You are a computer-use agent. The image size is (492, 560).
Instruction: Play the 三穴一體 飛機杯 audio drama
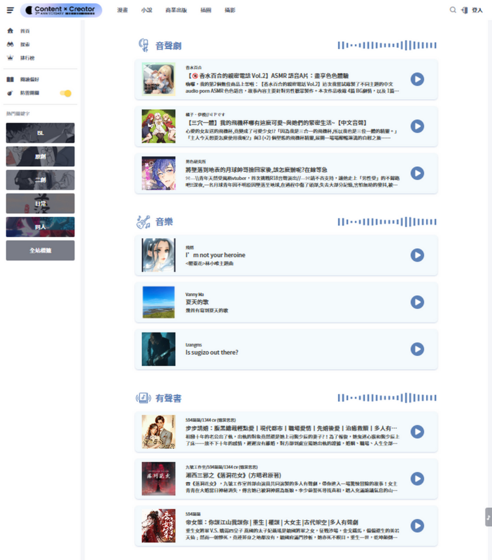click(417, 126)
